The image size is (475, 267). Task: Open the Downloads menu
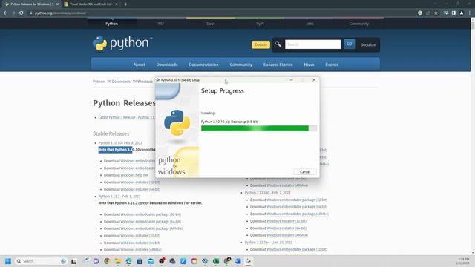167,65
